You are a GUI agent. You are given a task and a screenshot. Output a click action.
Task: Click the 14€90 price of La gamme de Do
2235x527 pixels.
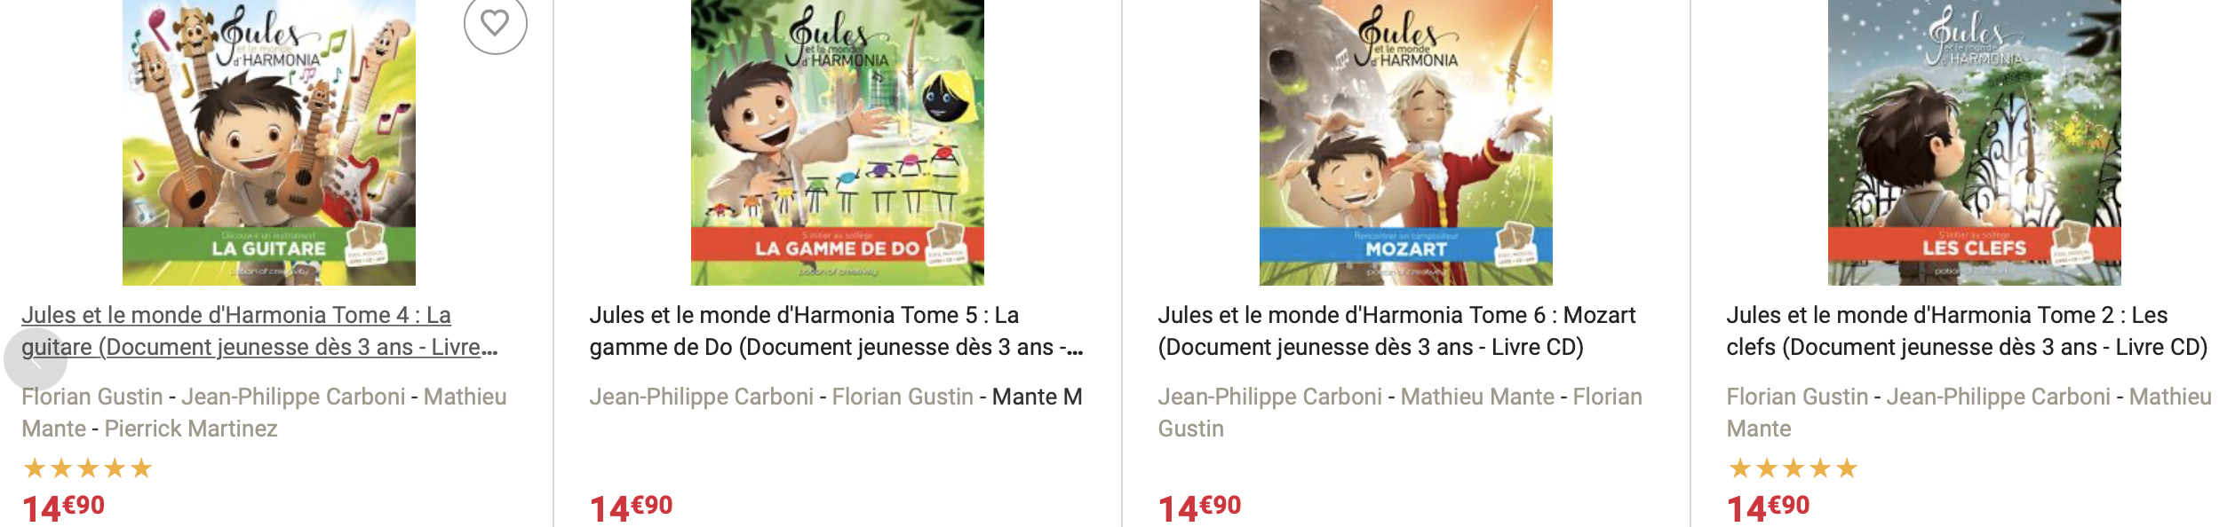coord(631,507)
